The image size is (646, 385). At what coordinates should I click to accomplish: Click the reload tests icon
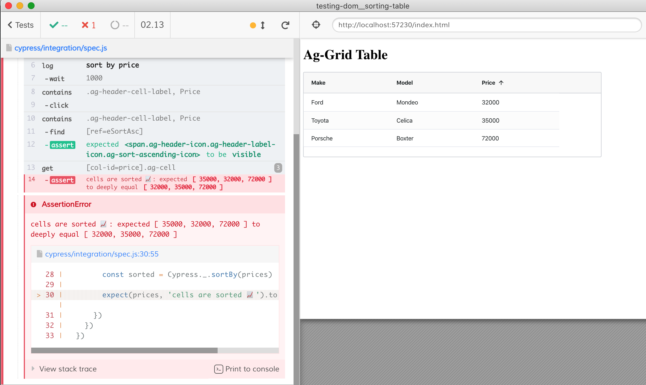[285, 25]
